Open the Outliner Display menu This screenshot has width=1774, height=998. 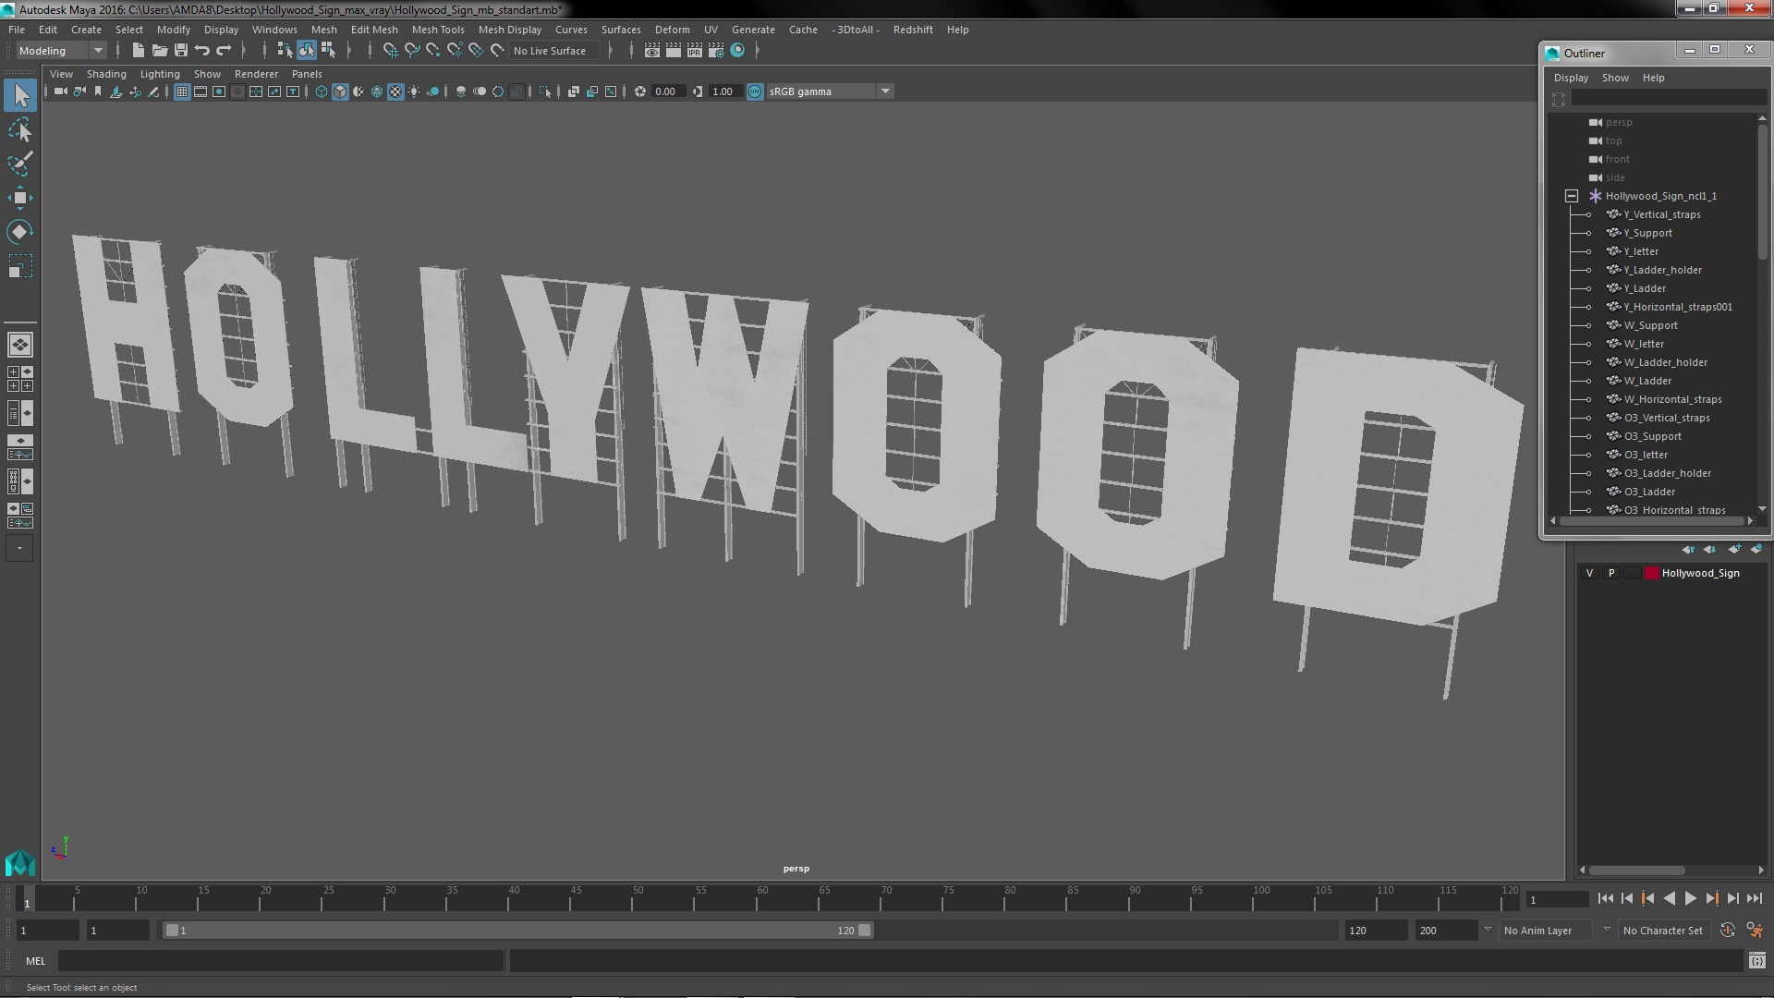[1571, 78]
